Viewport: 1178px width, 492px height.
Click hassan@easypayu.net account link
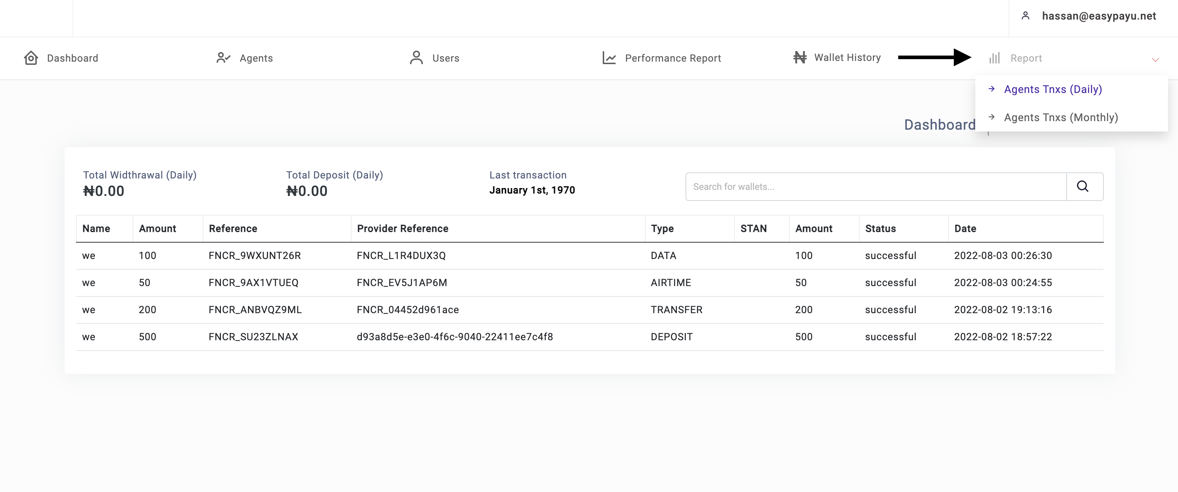[1098, 16]
